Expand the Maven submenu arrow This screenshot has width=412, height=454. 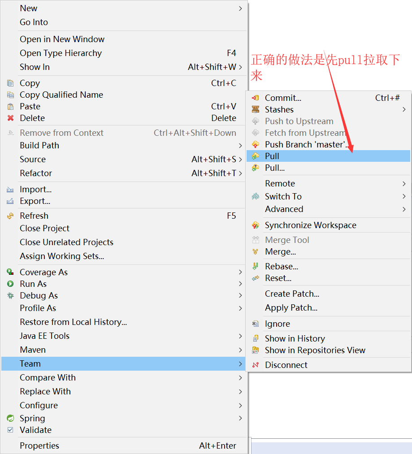coord(240,350)
